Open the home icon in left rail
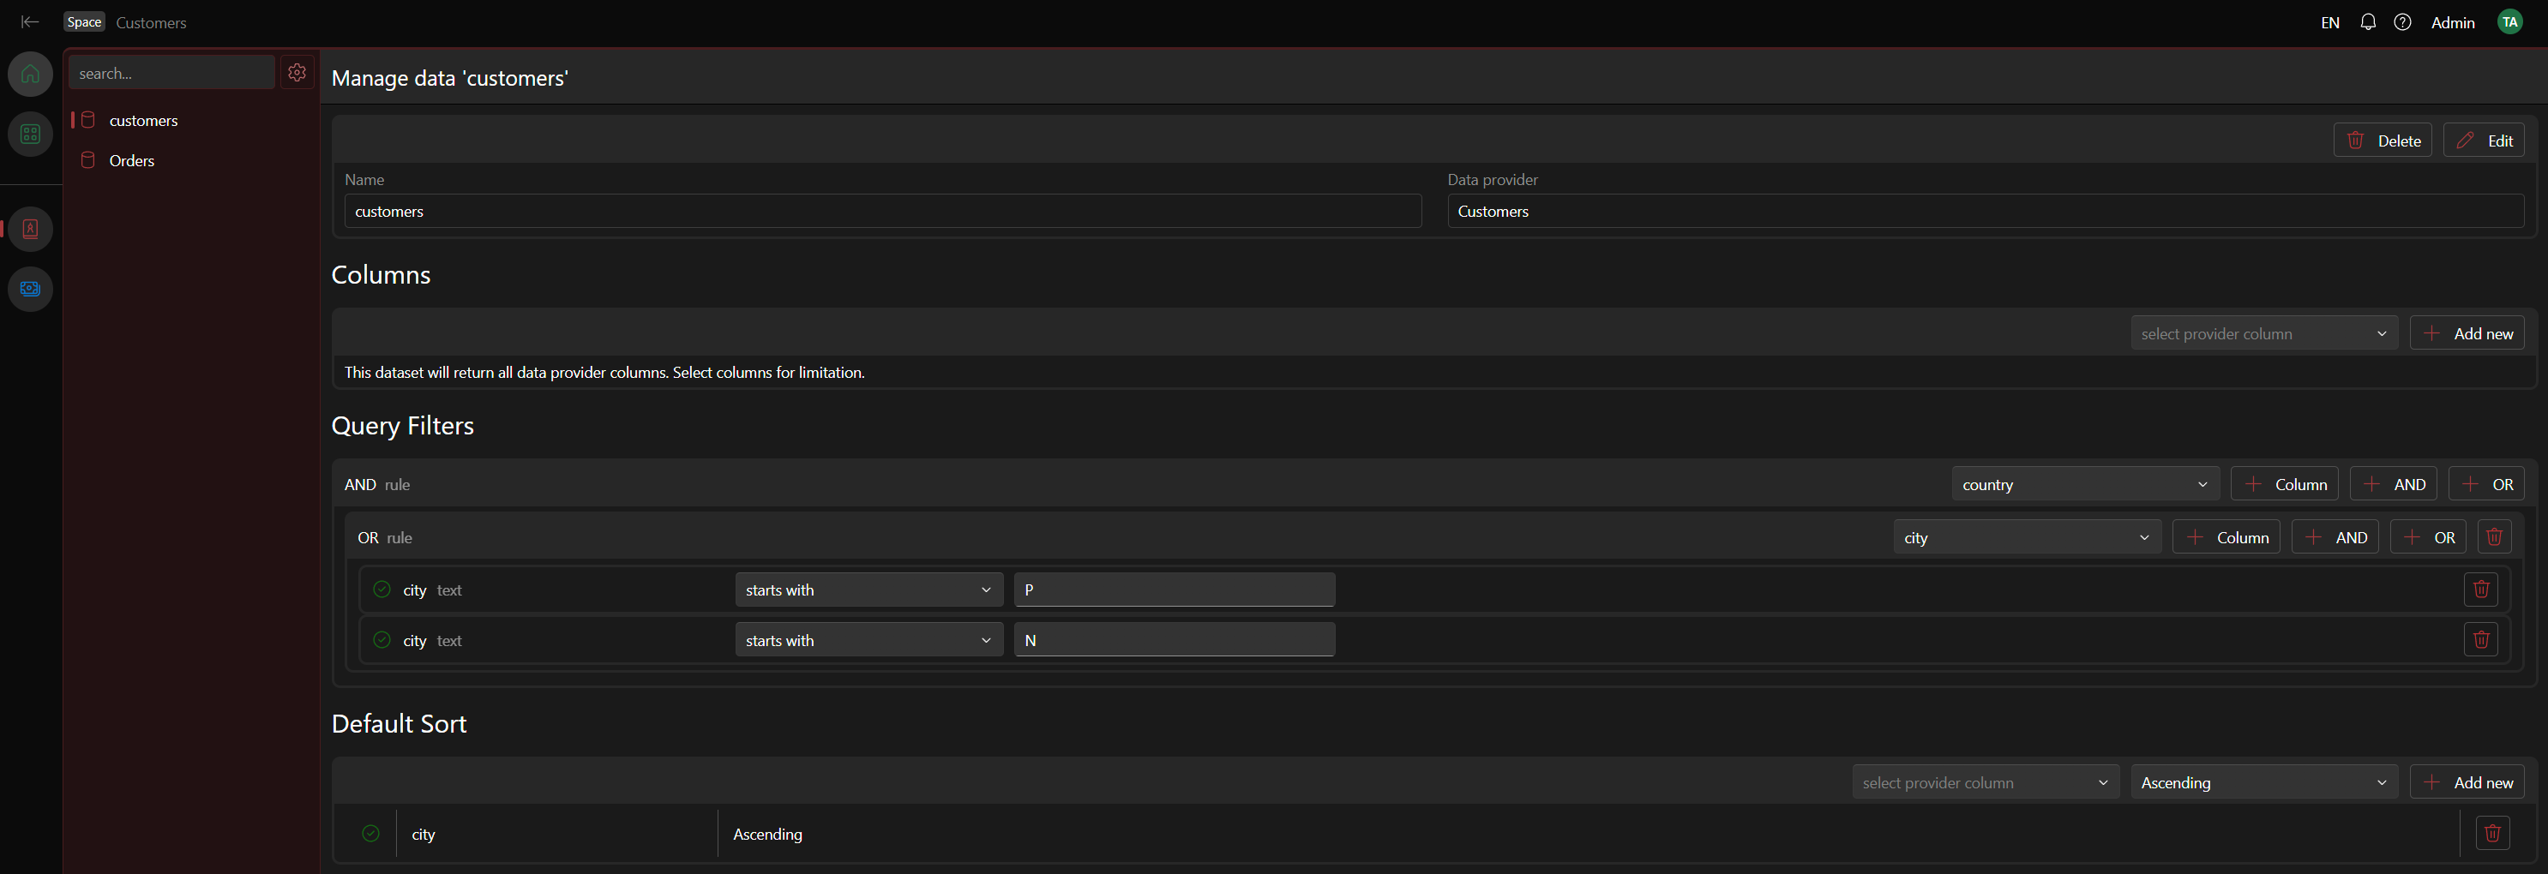2548x874 pixels. coord(31,75)
